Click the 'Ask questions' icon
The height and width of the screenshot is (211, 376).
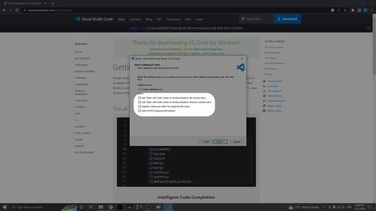[264, 91]
